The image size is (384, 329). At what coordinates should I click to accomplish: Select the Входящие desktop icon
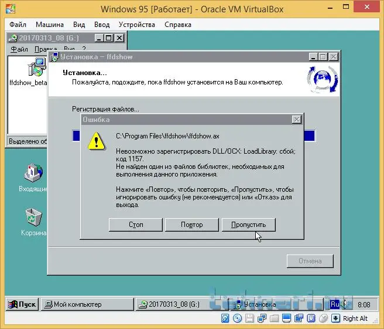33,173
